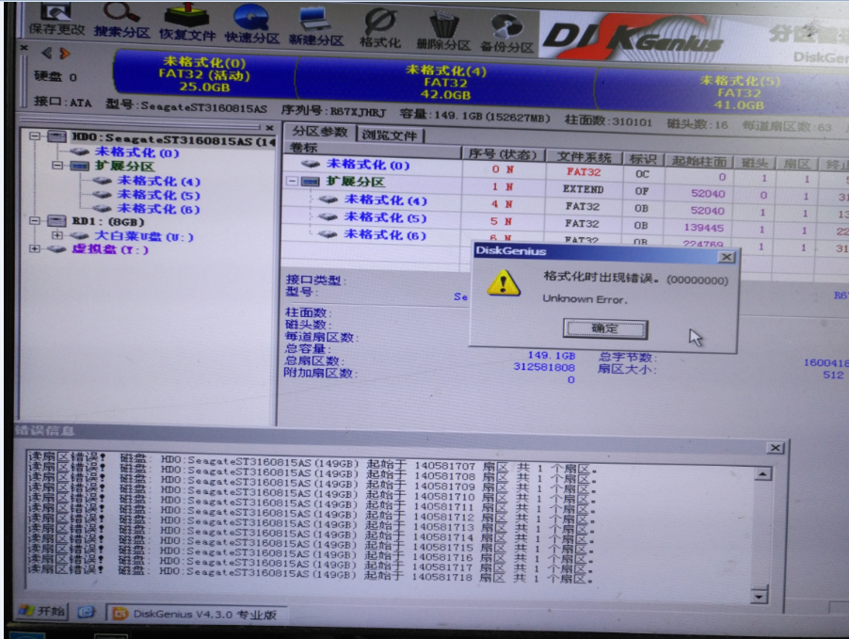Select 未格式化 (4) row in partition table
This screenshot has width=849, height=639.
click(386, 200)
